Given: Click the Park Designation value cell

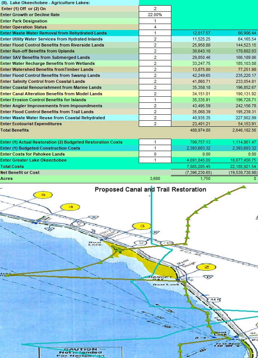Looking at the screenshot, I should [155, 21].
